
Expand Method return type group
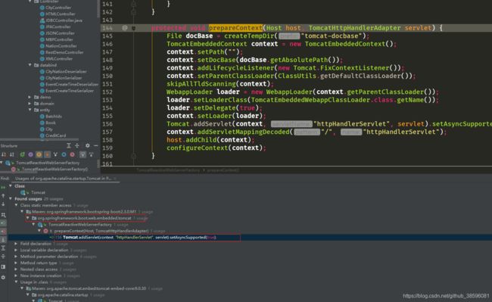[x=17, y=263]
